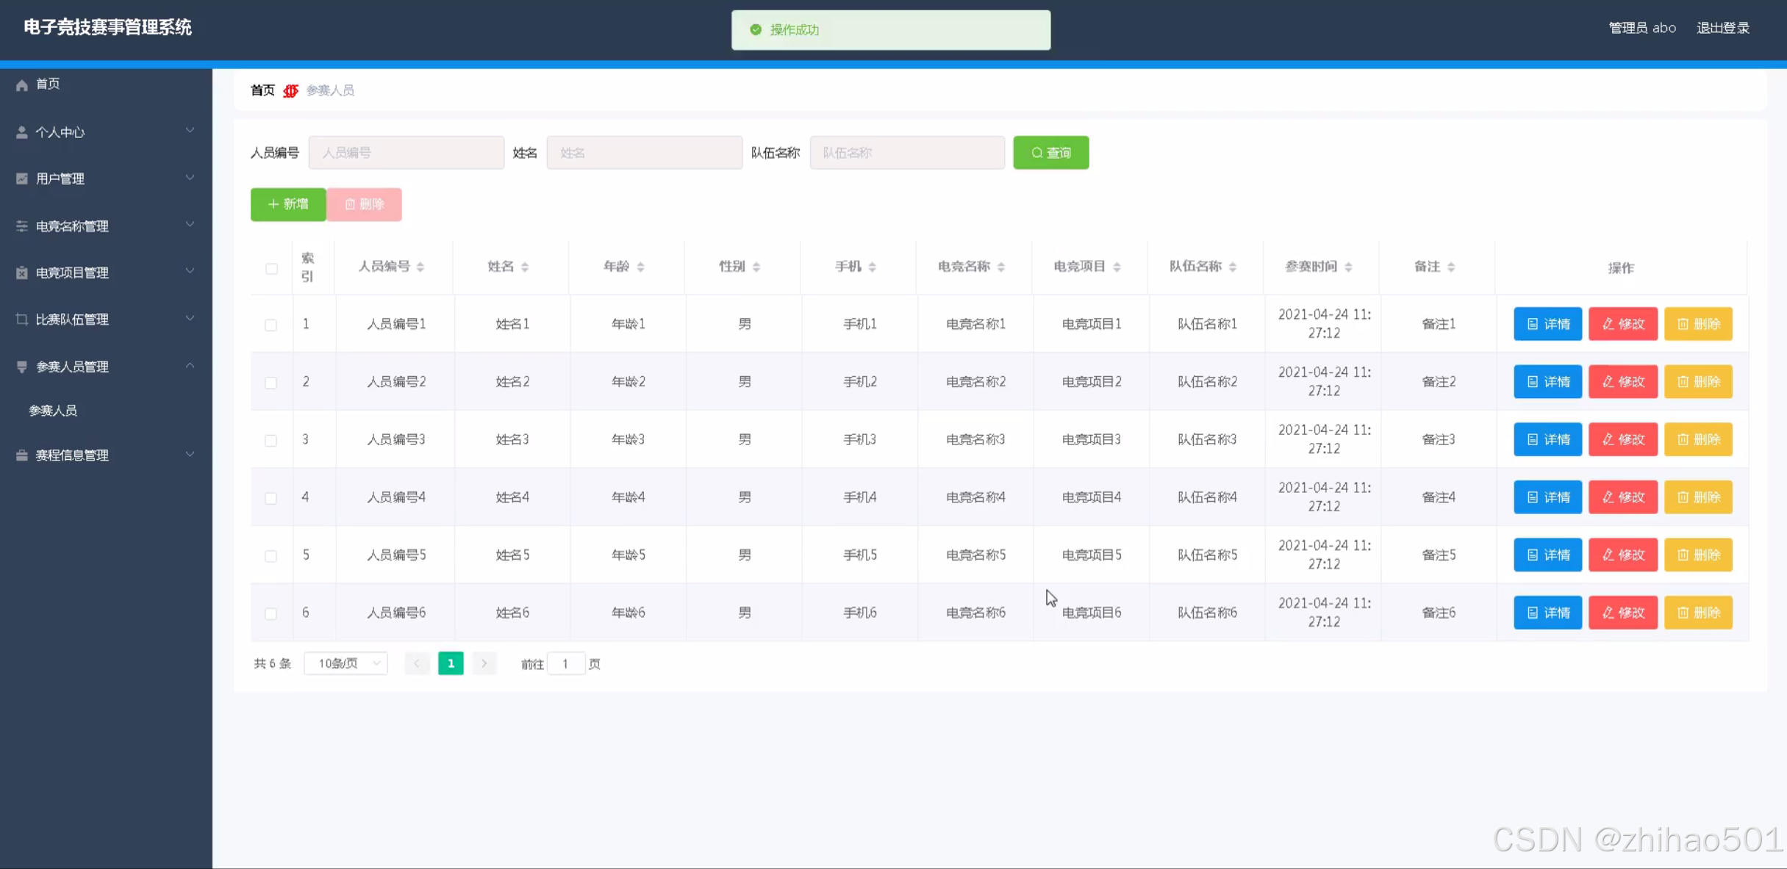Open the 比赛队伍管理 menu item
The image size is (1787, 869).
tap(72, 320)
